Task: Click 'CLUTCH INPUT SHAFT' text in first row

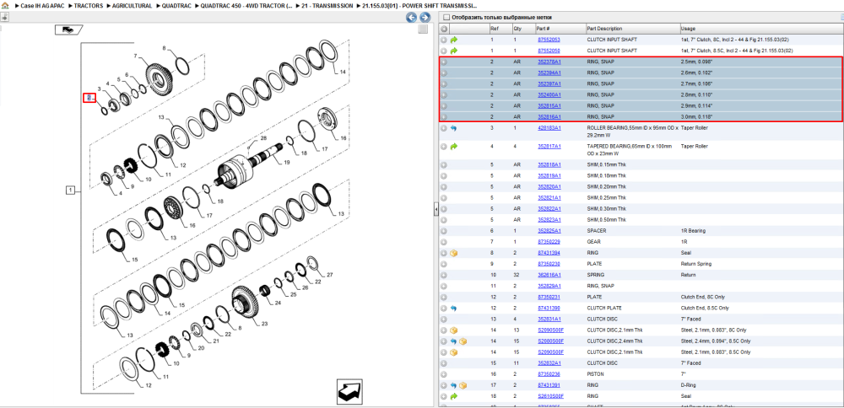Action: point(611,40)
